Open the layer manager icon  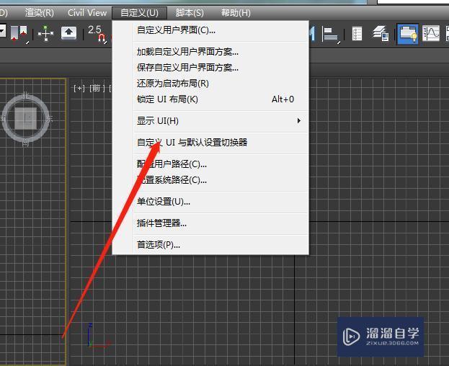pos(381,33)
